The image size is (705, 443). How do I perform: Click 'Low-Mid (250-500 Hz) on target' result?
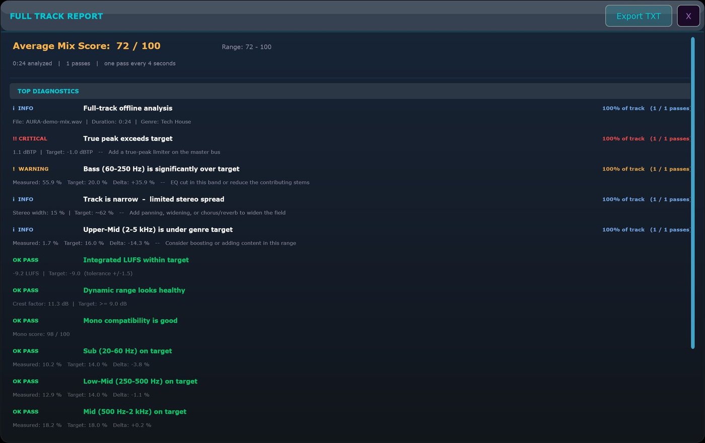coord(140,381)
